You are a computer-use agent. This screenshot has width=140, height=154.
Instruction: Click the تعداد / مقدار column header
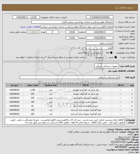pyautogui.click(x=33, y=85)
